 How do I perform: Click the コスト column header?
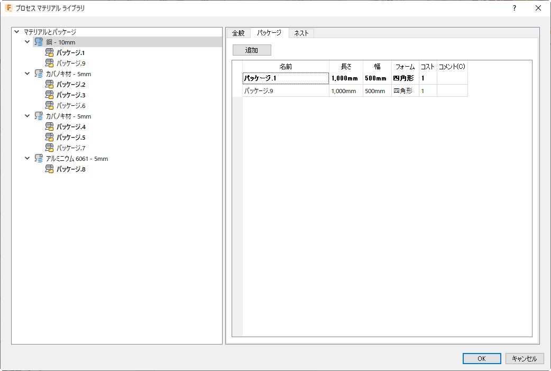(428, 67)
